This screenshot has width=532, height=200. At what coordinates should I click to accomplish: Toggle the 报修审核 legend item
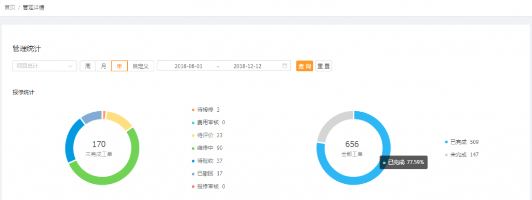coord(208,186)
